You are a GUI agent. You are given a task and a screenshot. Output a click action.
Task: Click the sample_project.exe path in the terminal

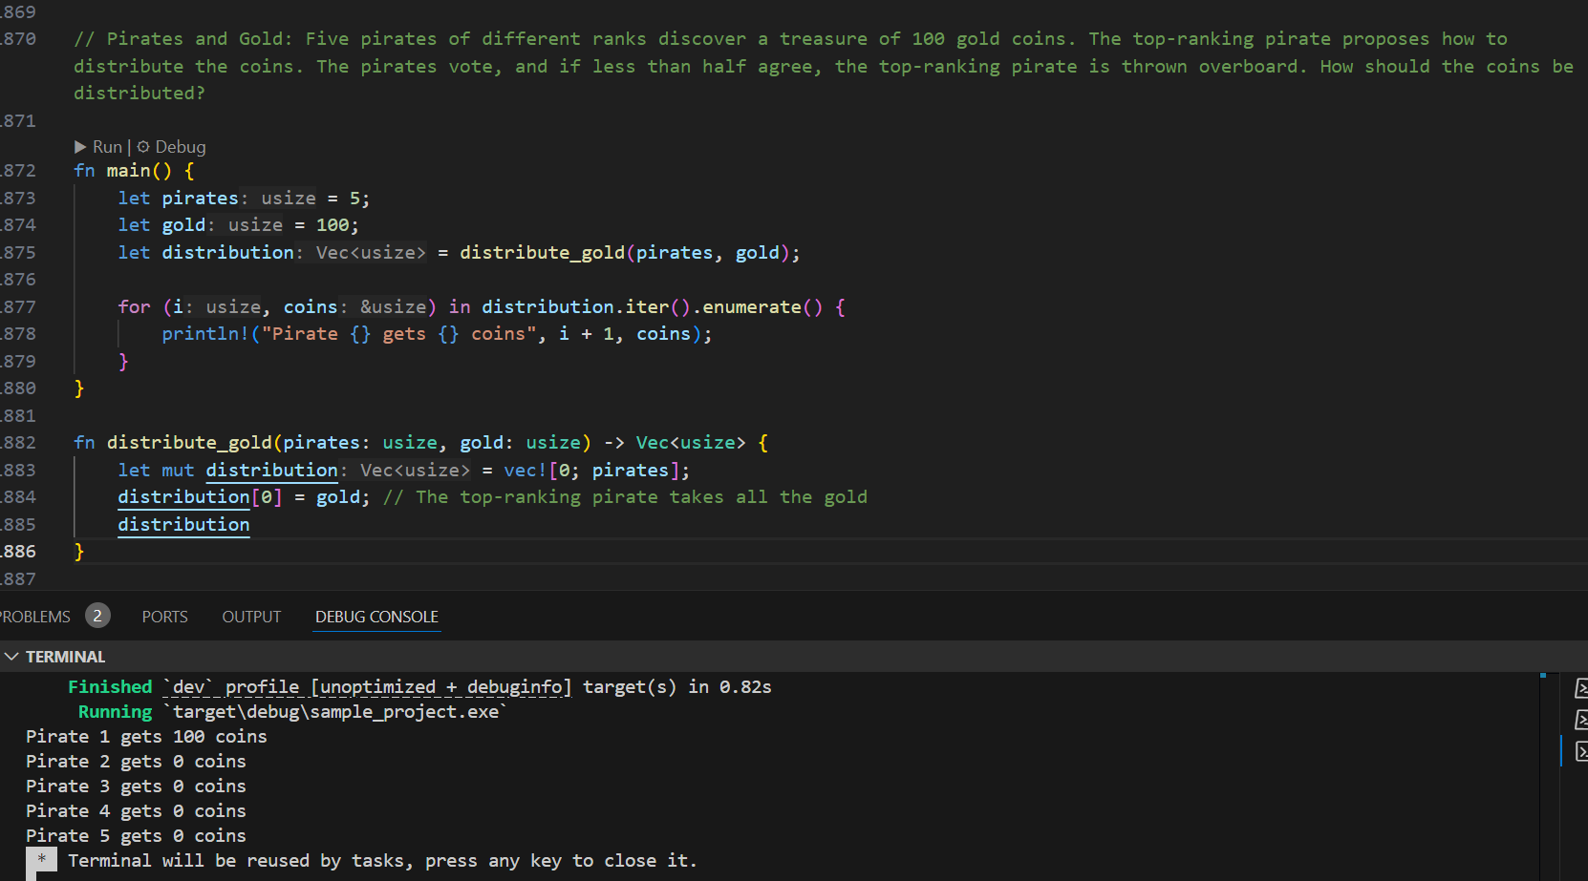click(x=335, y=712)
